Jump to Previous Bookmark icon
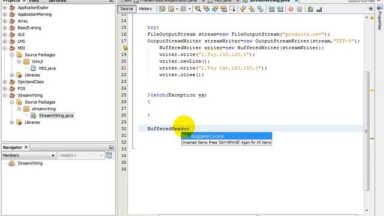The height and width of the screenshot is (216, 384). tap(243, 9)
